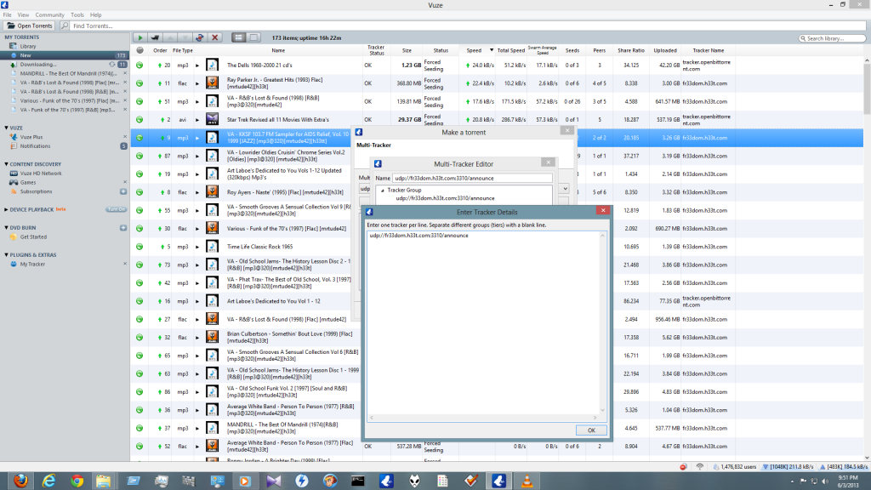Viewport: 871px width, 490px height.
Task: Click the Library sidebar icon
Action: (x=14, y=46)
